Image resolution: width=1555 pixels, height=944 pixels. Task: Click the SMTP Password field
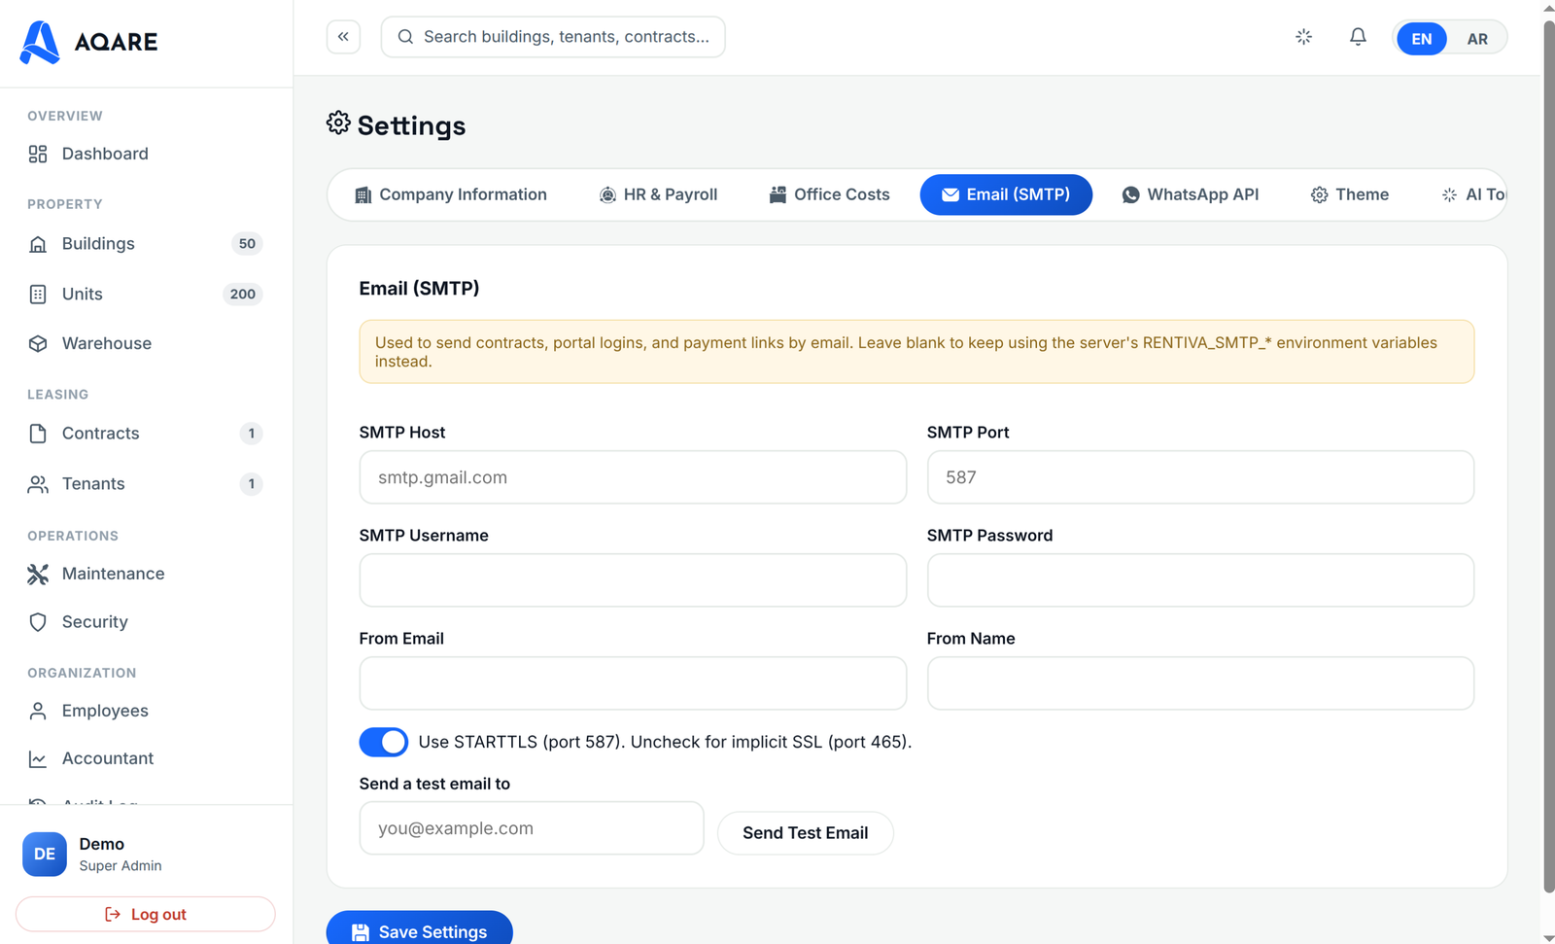tap(1200, 580)
